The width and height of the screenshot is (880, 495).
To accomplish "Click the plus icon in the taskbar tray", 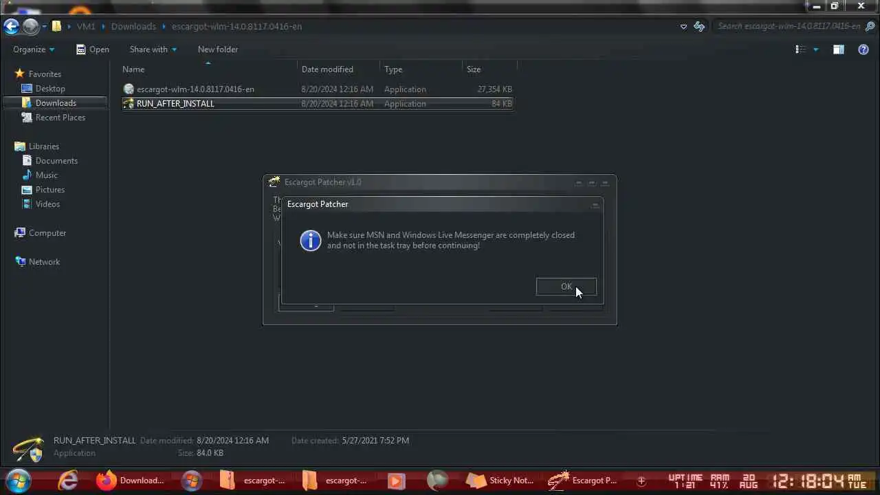I will (x=641, y=481).
